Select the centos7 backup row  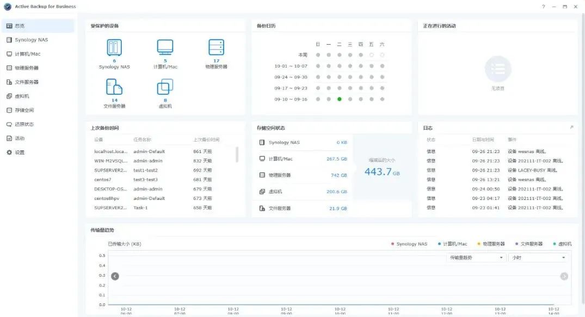point(162,180)
